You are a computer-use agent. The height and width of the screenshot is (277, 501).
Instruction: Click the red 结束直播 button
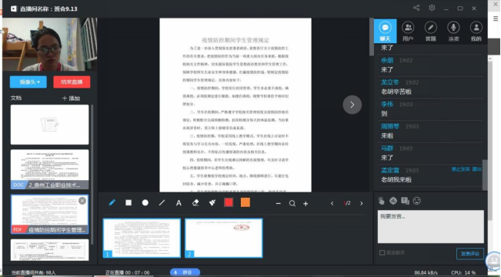(72, 82)
